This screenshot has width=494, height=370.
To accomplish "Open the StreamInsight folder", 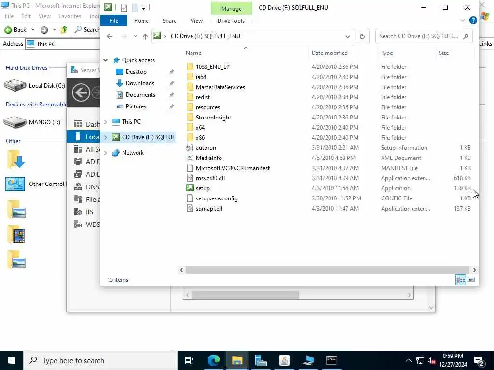I will (x=213, y=118).
